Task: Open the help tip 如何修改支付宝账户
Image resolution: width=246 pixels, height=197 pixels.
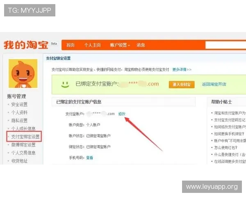Action: pos(230,127)
